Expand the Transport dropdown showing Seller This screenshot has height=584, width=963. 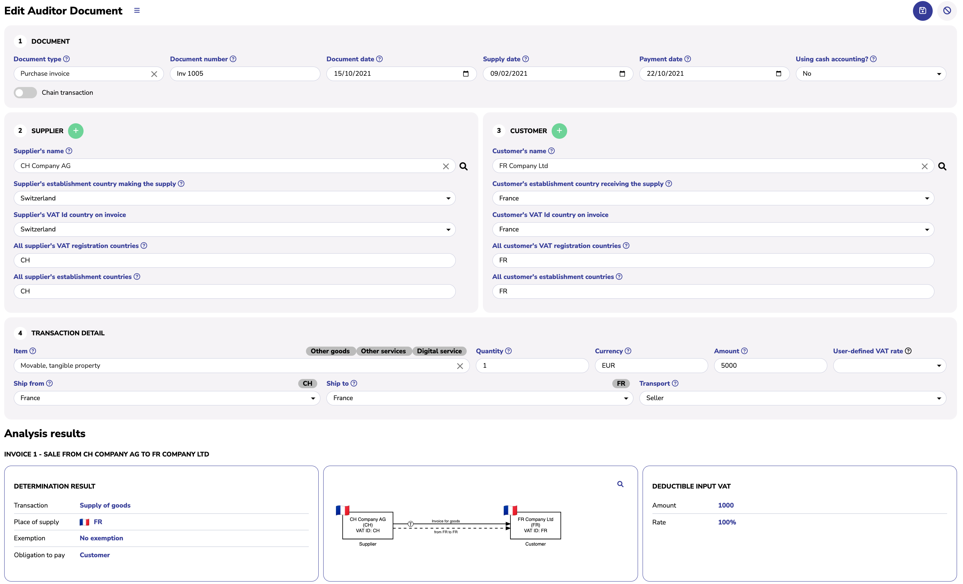(x=792, y=398)
